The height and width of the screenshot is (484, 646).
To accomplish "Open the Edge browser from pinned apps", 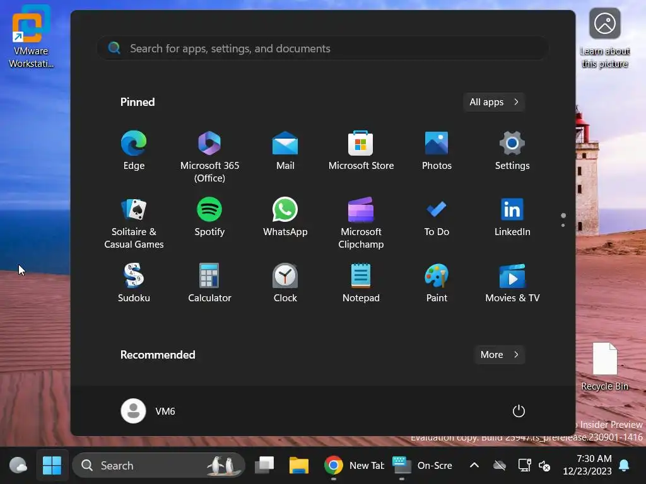I will tap(134, 150).
